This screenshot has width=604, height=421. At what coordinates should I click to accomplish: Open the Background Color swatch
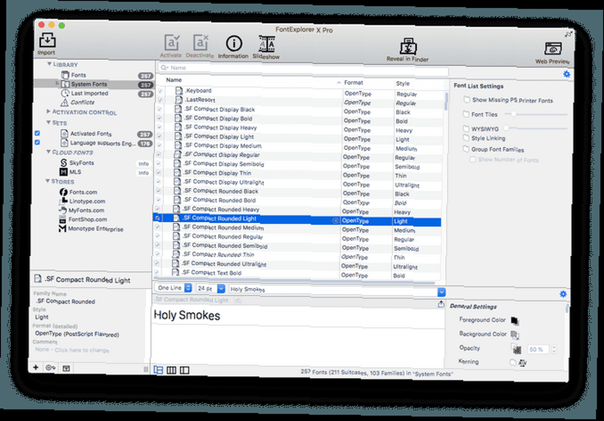[x=515, y=335]
